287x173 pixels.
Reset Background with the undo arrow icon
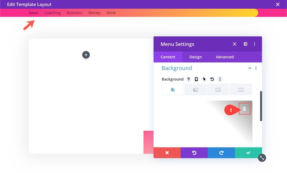[212, 79]
